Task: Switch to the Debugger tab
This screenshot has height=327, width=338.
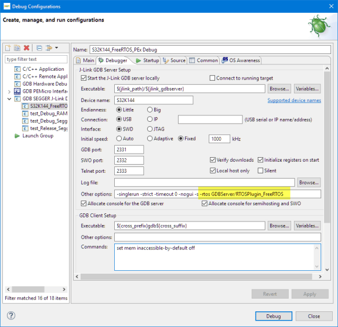Action: pyautogui.click(x=113, y=60)
